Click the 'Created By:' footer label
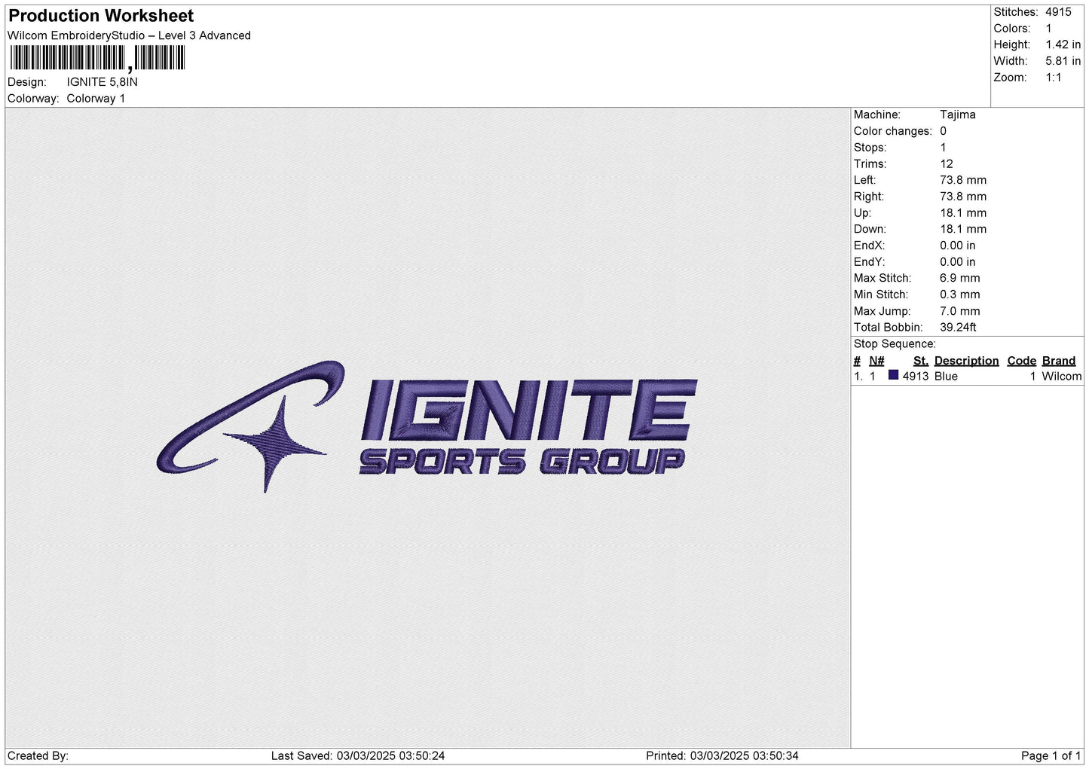The image size is (1089, 769). click(38, 755)
